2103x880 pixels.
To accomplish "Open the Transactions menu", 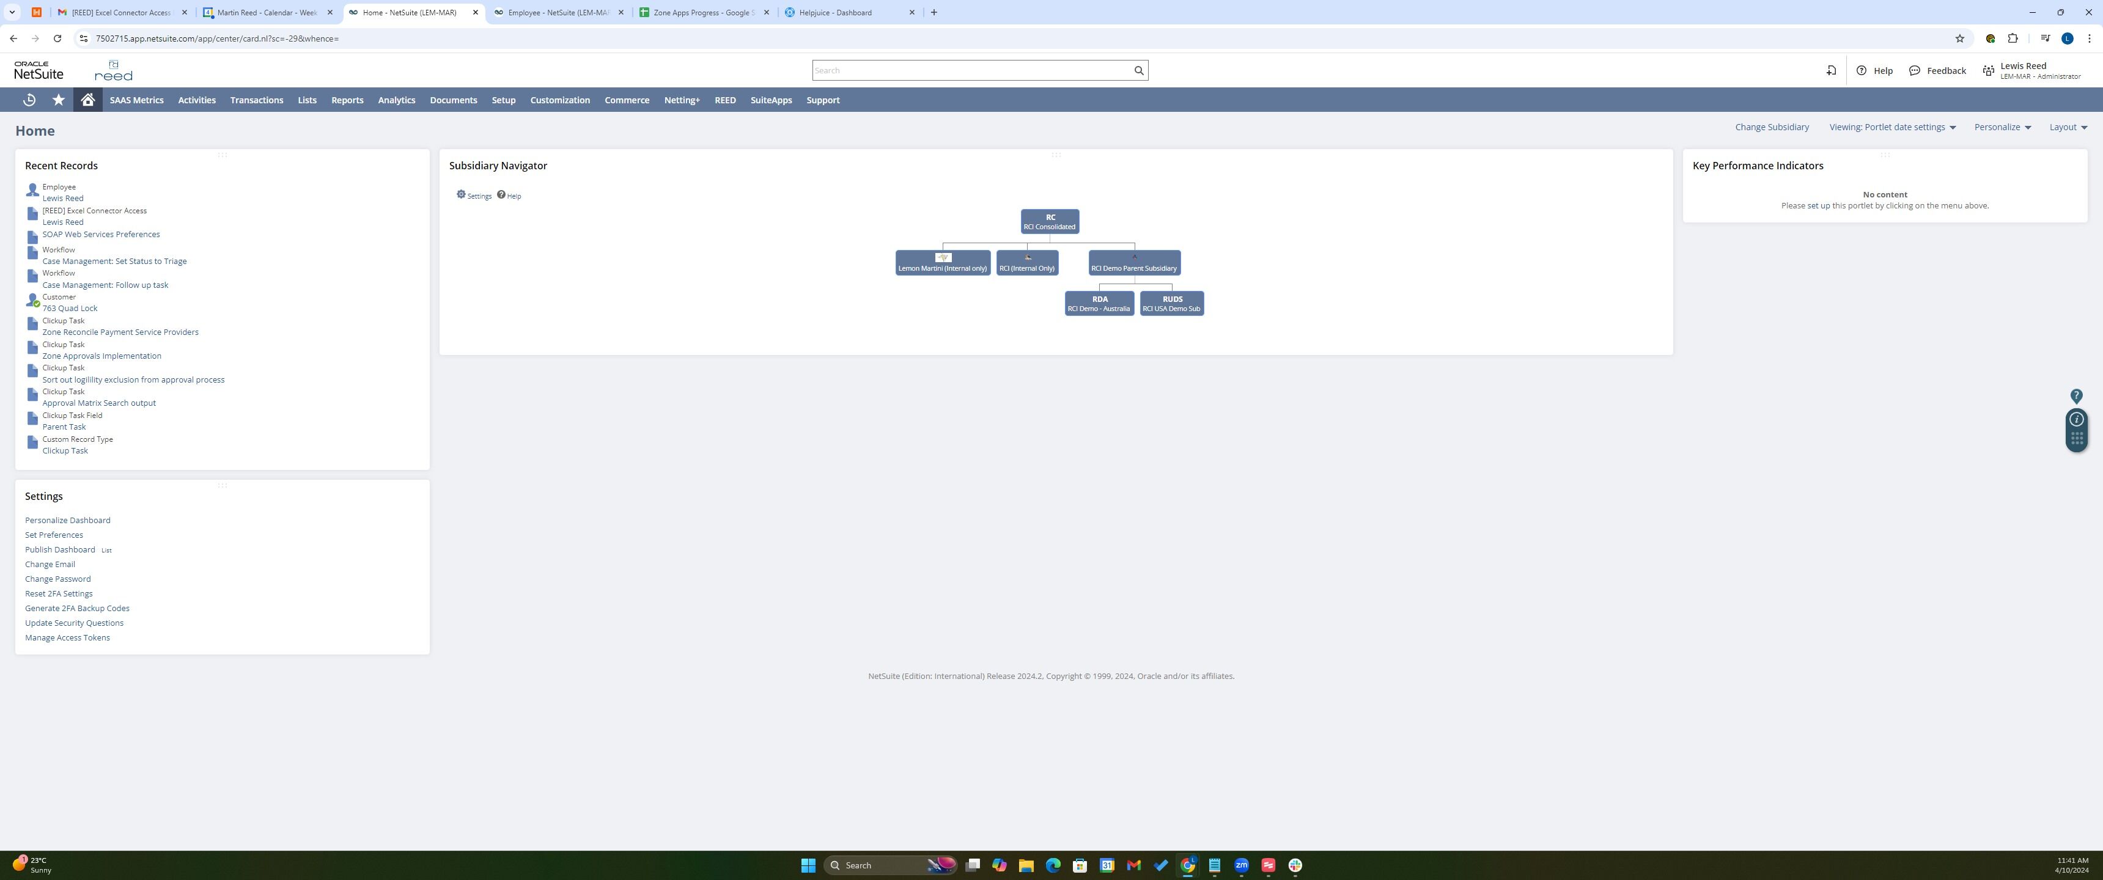I will point(256,100).
